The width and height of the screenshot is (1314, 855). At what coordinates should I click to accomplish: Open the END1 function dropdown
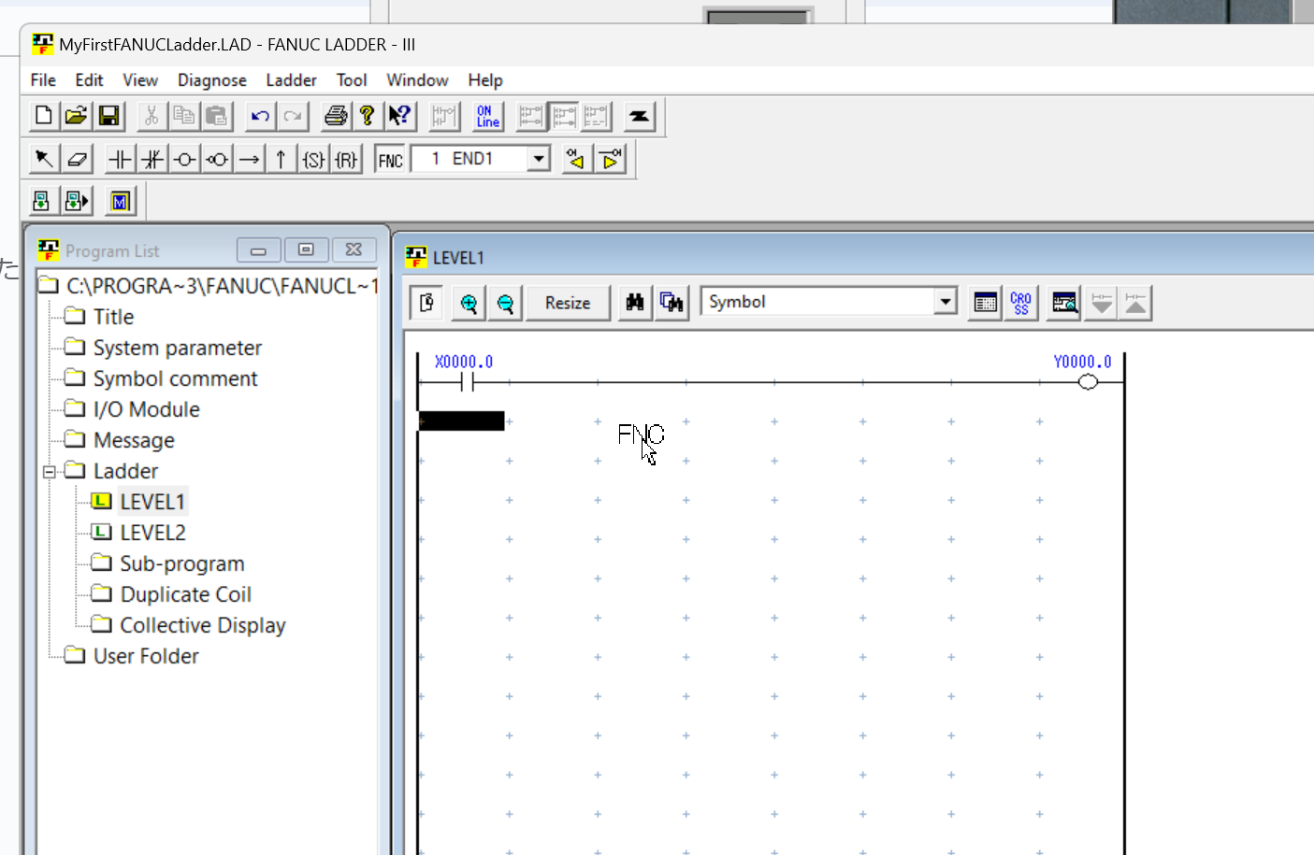point(538,159)
